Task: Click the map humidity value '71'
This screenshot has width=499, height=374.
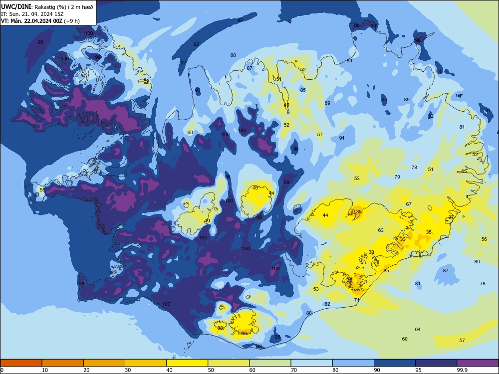Action: pyautogui.click(x=357, y=300)
